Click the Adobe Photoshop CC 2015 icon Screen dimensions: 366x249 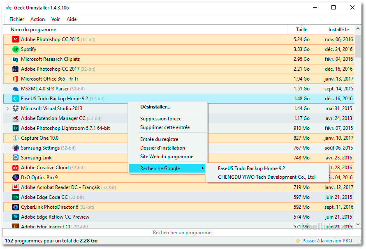click(15, 39)
